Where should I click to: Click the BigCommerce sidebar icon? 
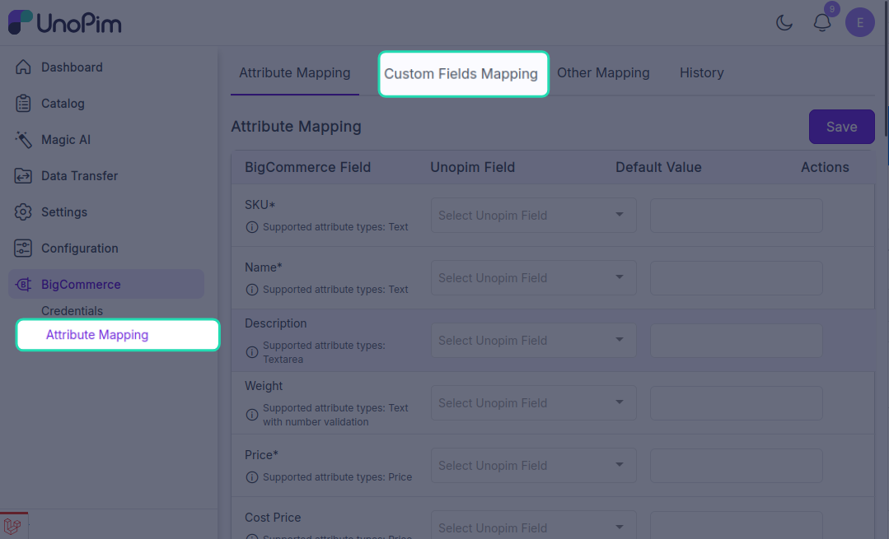click(23, 284)
